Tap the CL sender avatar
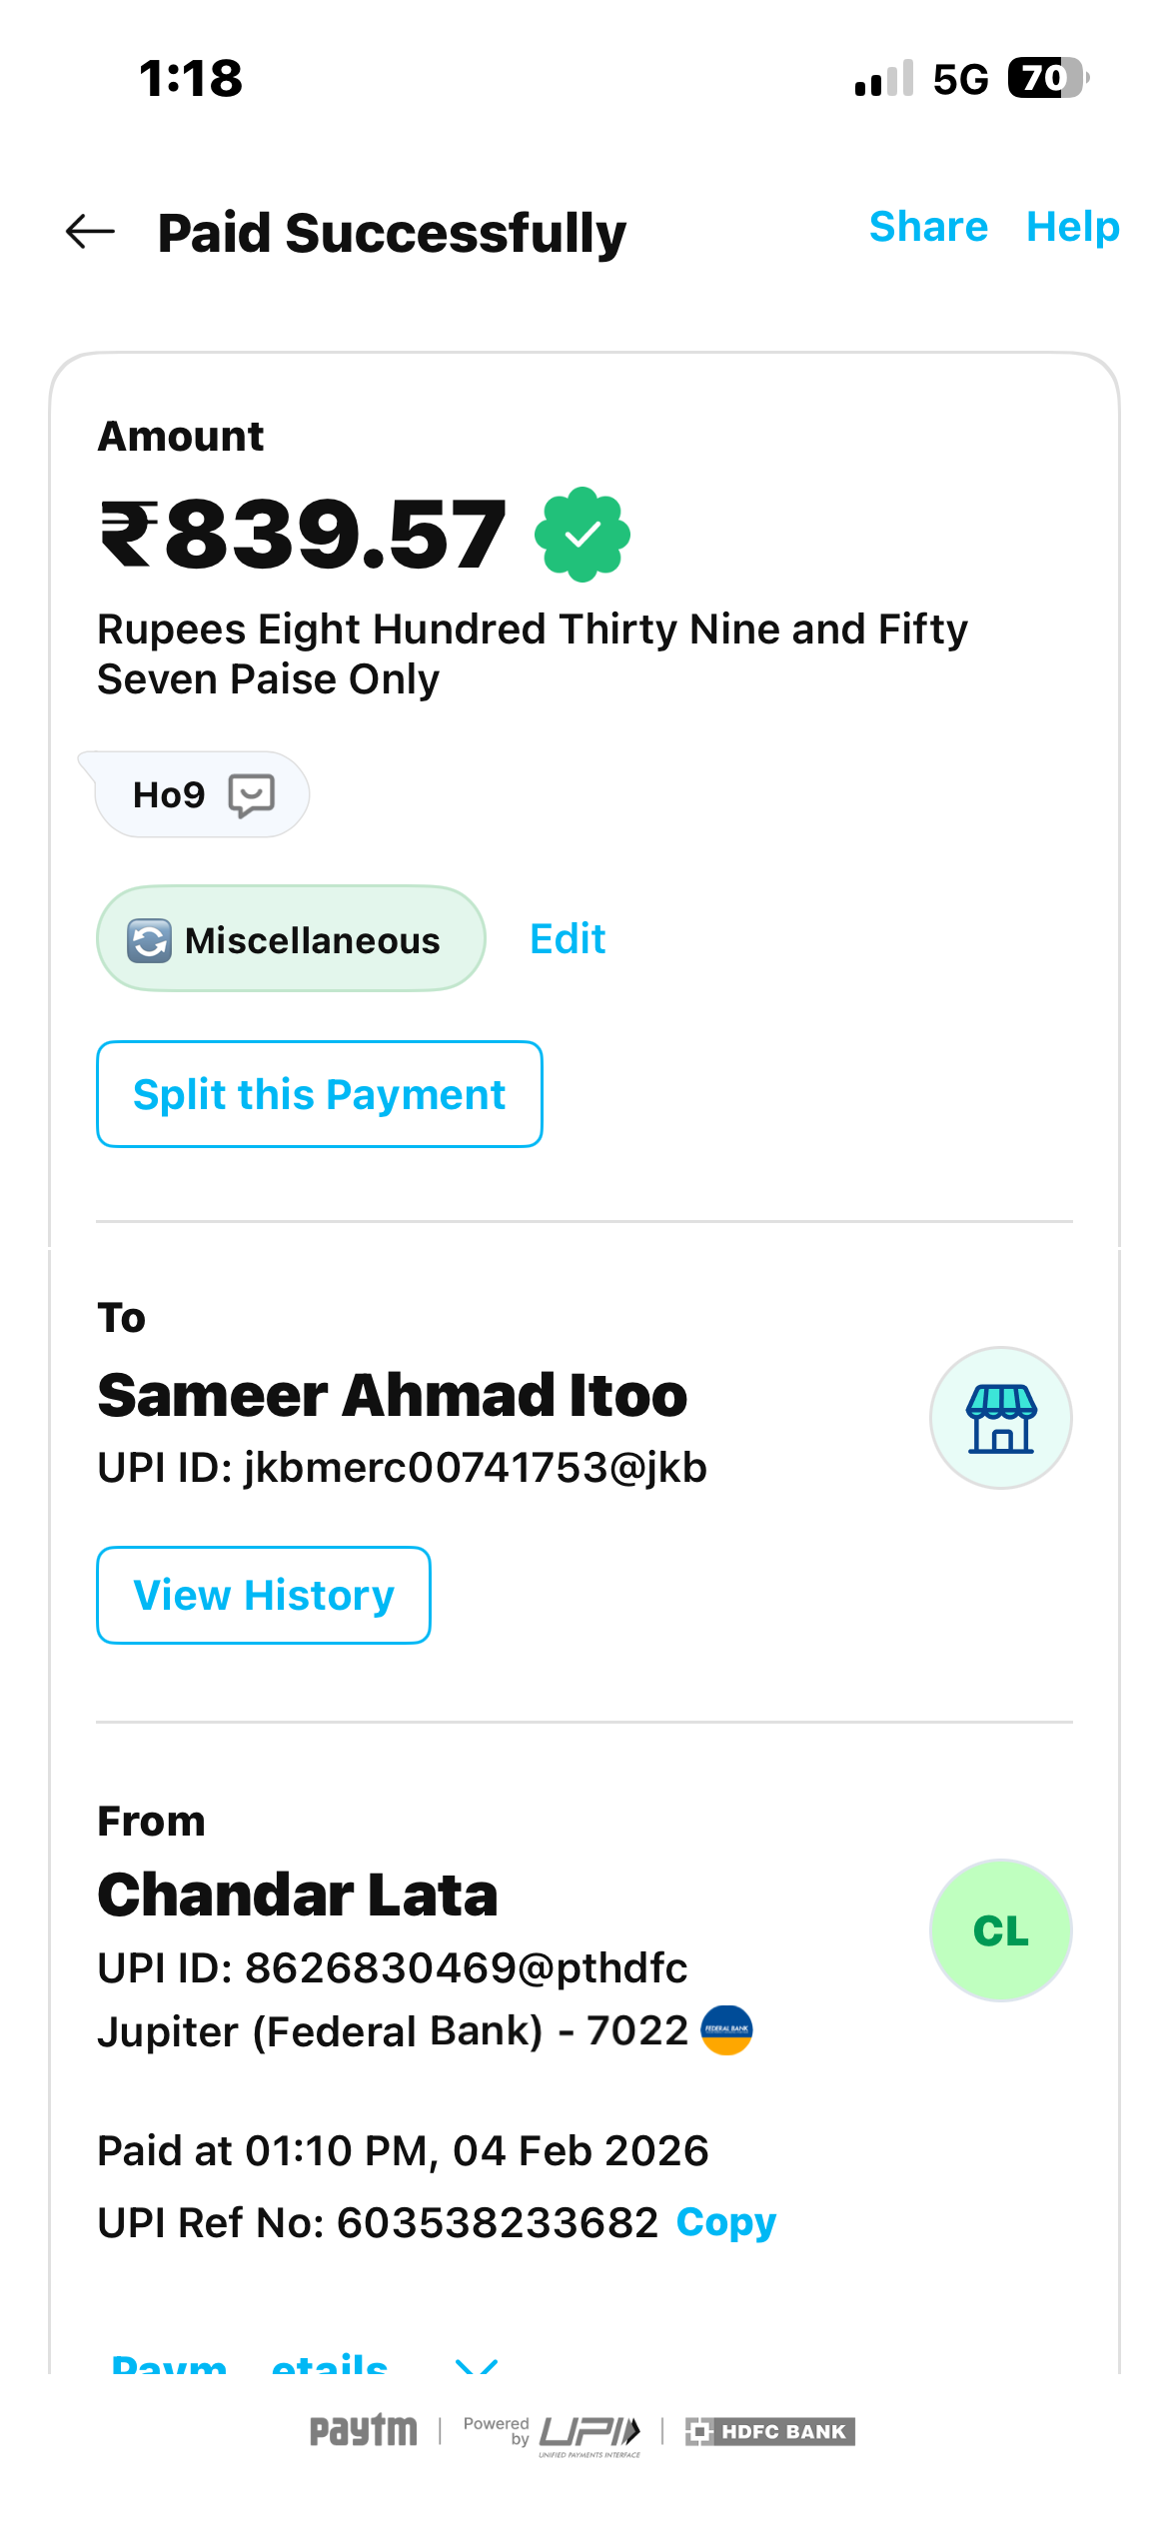The width and height of the screenshot is (1169, 2530). pyautogui.click(x=1000, y=1930)
